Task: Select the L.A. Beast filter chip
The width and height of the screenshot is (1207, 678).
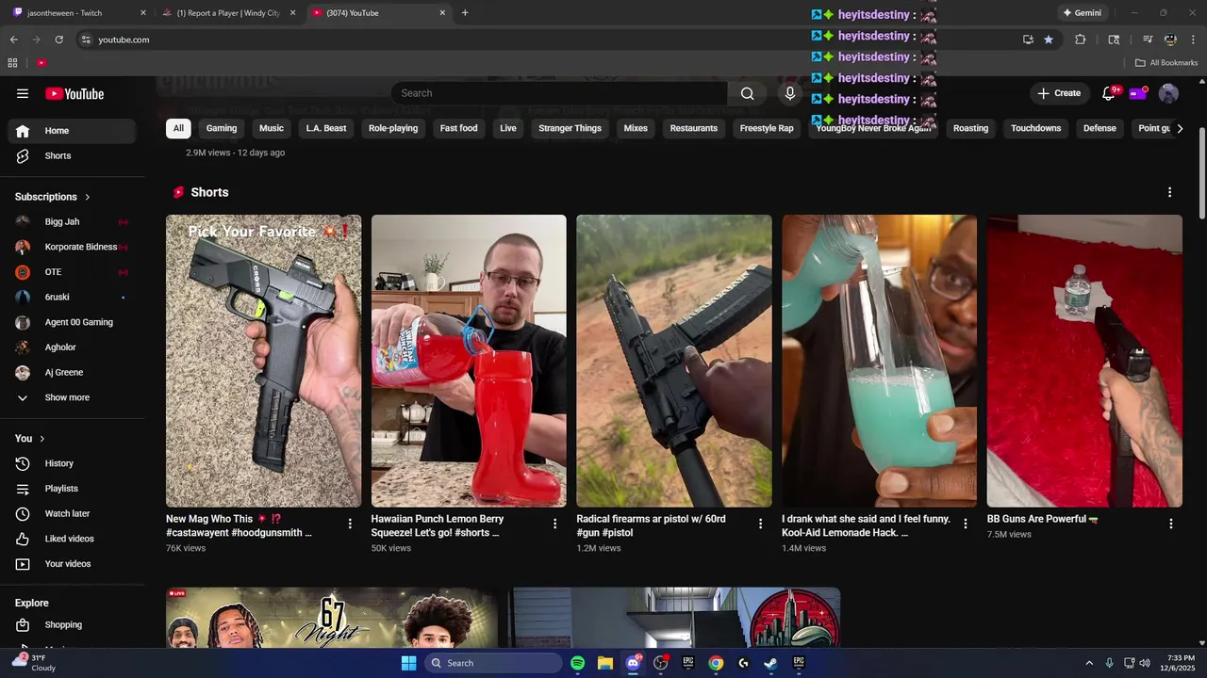Action: (x=326, y=128)
